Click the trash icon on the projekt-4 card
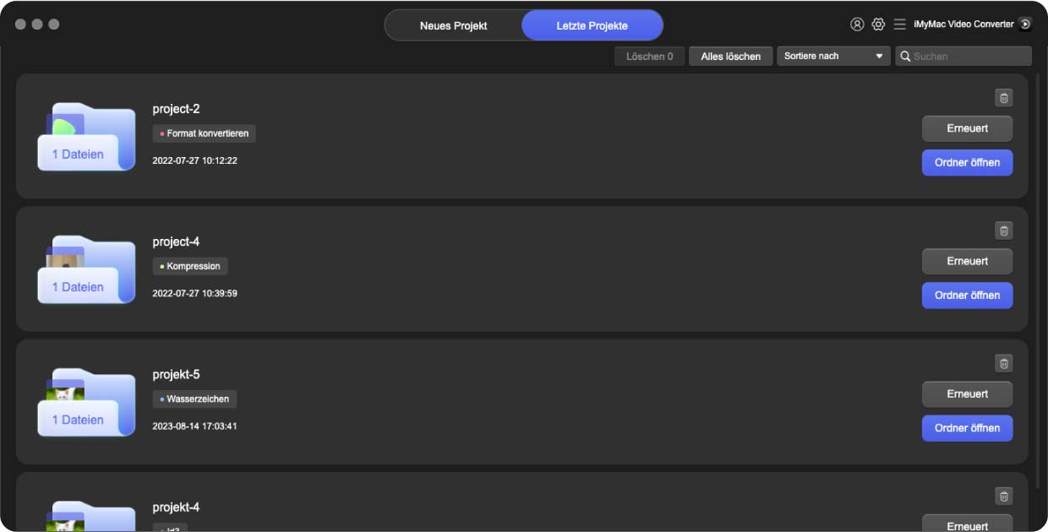1048x532 pixels. 1003,496
